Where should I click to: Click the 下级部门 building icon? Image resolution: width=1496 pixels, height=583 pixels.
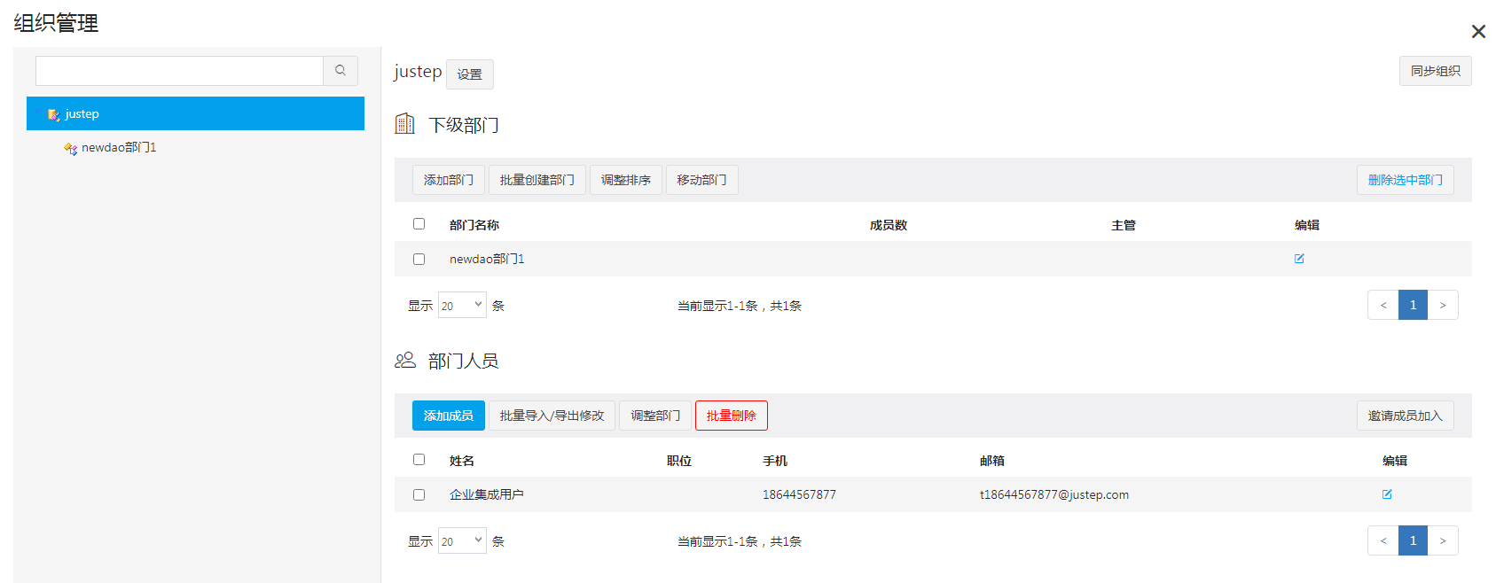coord(404,123)
